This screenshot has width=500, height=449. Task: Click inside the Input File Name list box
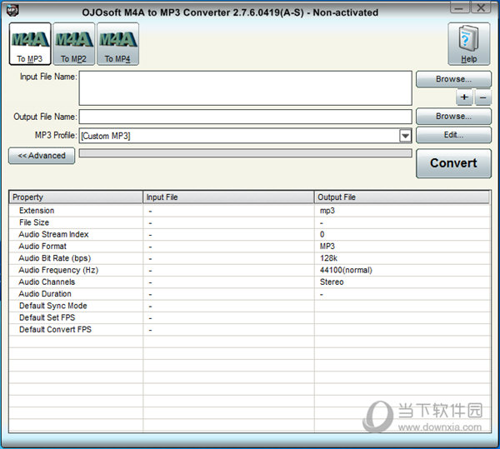[245, 88]
